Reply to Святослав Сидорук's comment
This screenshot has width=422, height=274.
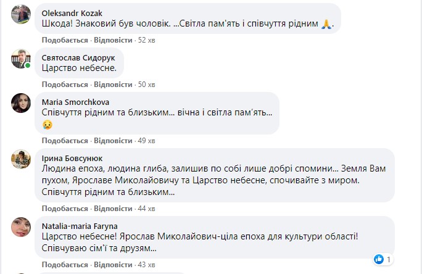point(113,84)
